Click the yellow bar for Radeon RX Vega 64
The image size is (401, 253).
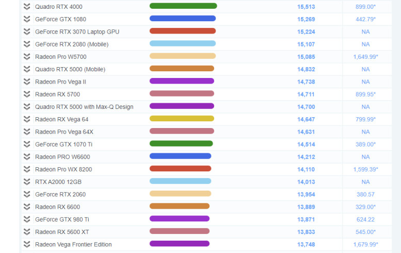click(x=182, y=118)
